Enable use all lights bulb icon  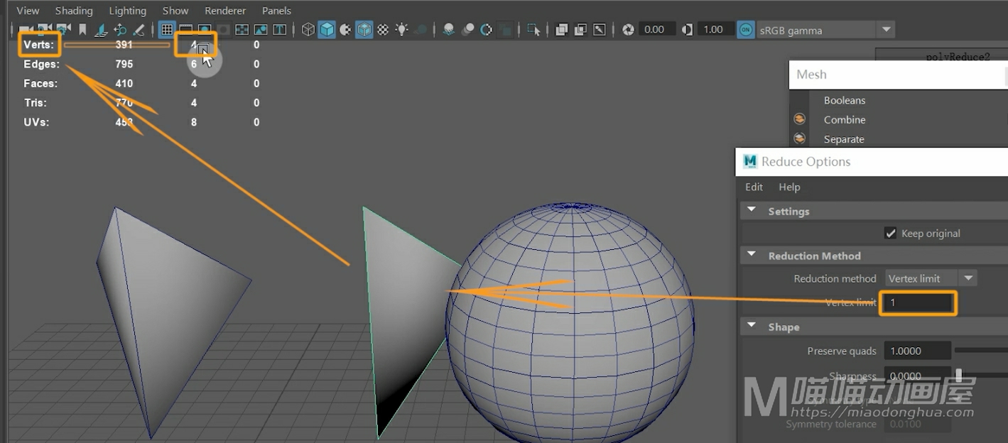[x=402, y=30]
